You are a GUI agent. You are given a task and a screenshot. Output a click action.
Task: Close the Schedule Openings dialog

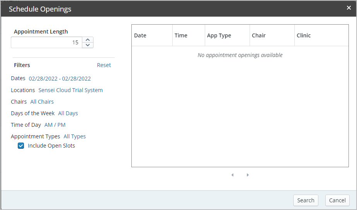click(348, 8)
